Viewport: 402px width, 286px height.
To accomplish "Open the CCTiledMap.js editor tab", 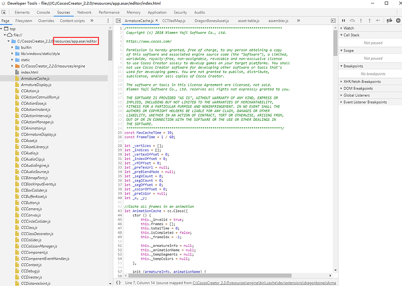I will tap(174, 20).
